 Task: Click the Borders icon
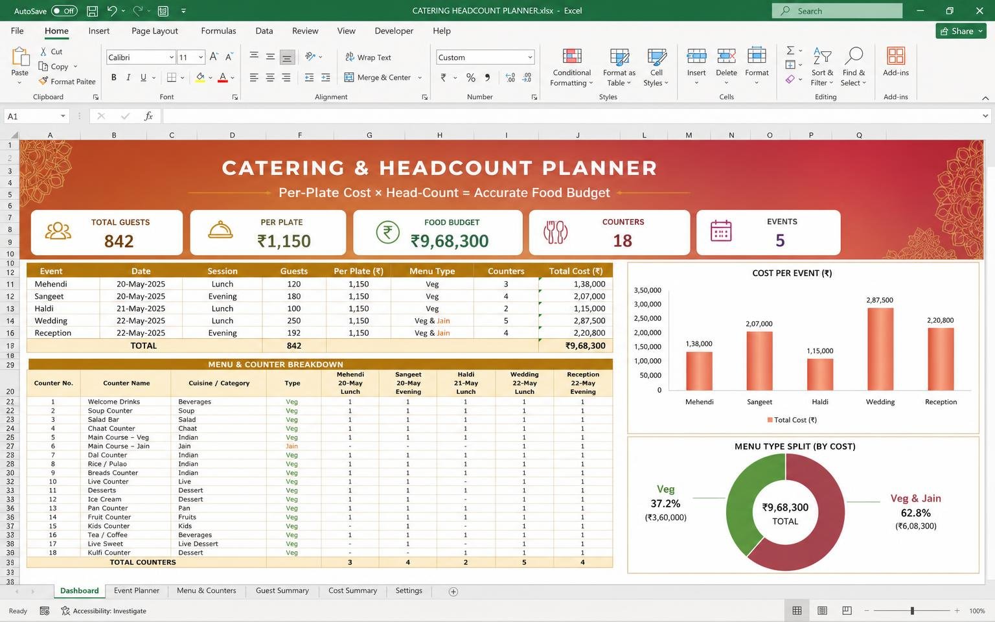point(172,78)
